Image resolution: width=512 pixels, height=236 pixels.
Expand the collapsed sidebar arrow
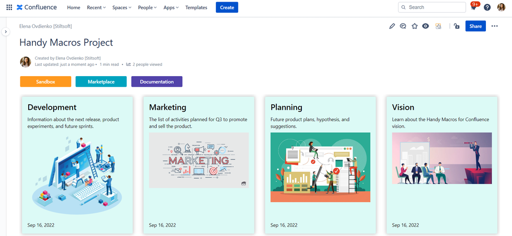(6, 32)
